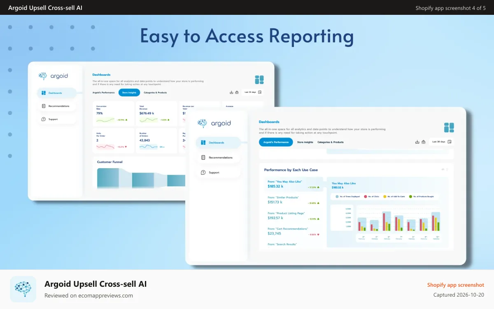Image resolution: width=494 pixels, height=309 pixels.
Task: Click the Performance by Each Use Case heading
Action: tap(291, 170)
